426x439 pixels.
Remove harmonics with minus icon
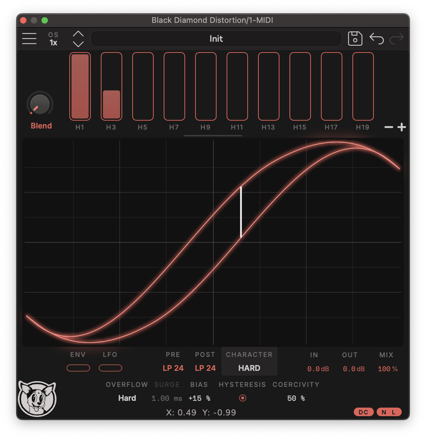[389, 127]
